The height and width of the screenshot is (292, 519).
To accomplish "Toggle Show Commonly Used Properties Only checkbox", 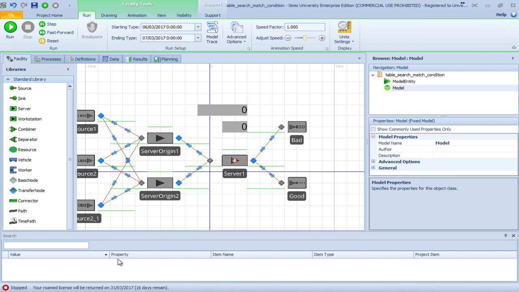I will [373, 129].
